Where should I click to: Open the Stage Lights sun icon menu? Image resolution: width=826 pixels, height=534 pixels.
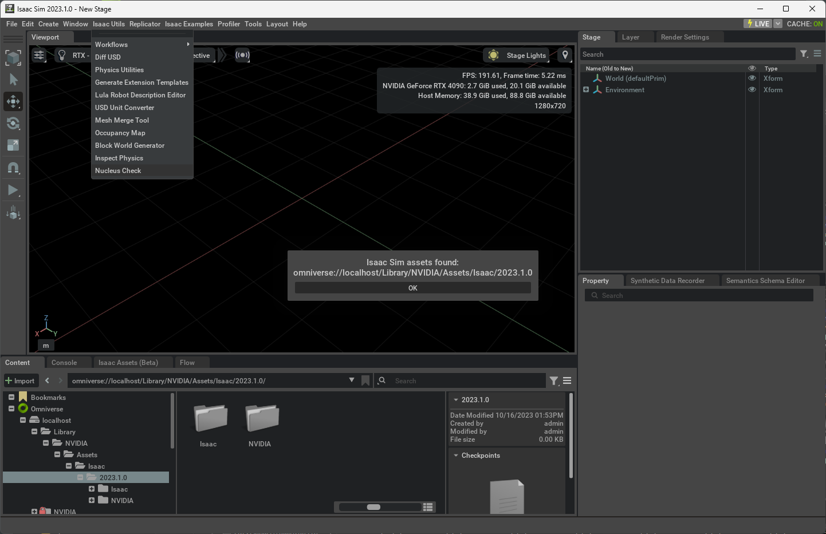(493, 56)
